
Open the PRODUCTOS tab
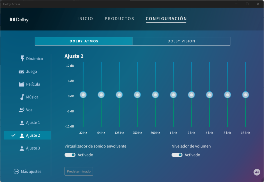pos(119,19)
